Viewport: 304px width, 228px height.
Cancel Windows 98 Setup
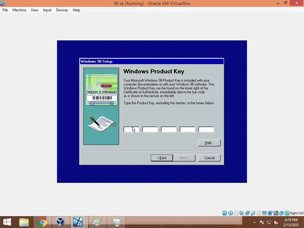tap(209, 158)
